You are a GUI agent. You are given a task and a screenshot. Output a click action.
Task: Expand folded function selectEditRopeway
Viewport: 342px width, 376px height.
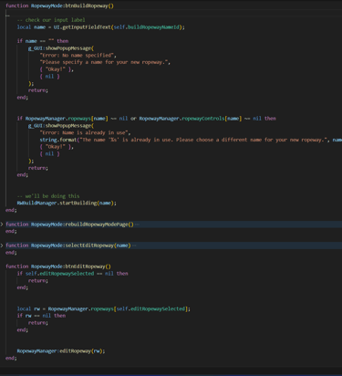coord(2,245)
